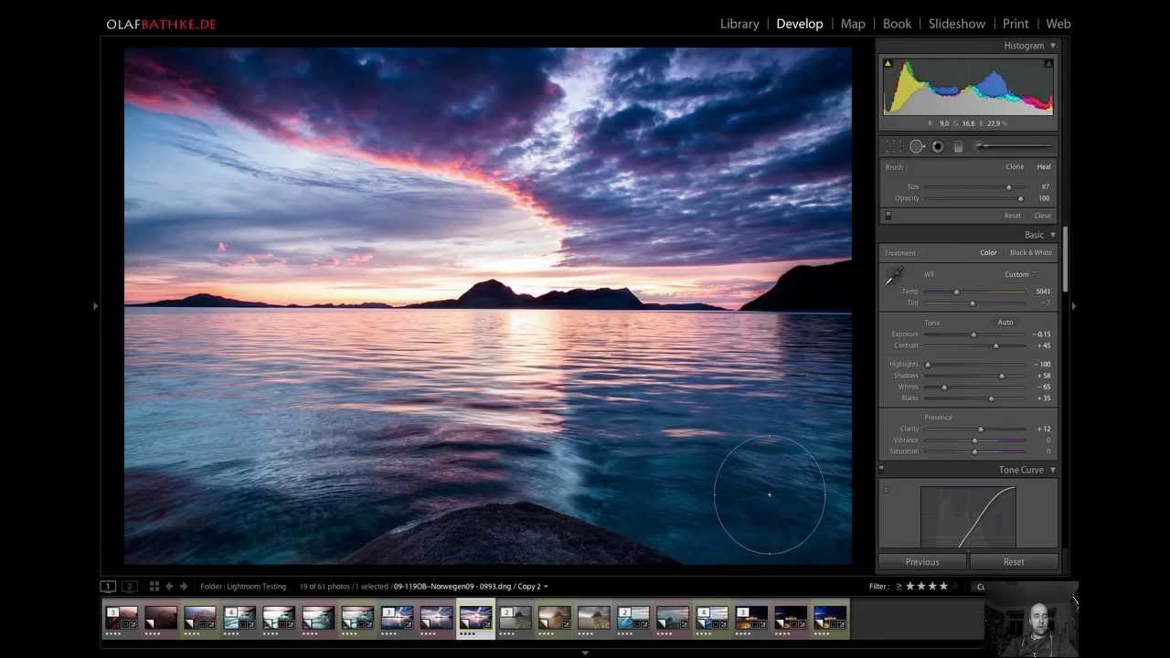Set Treatment to Color
Viewport: 1170px width, 658px height.
[988, 253]
